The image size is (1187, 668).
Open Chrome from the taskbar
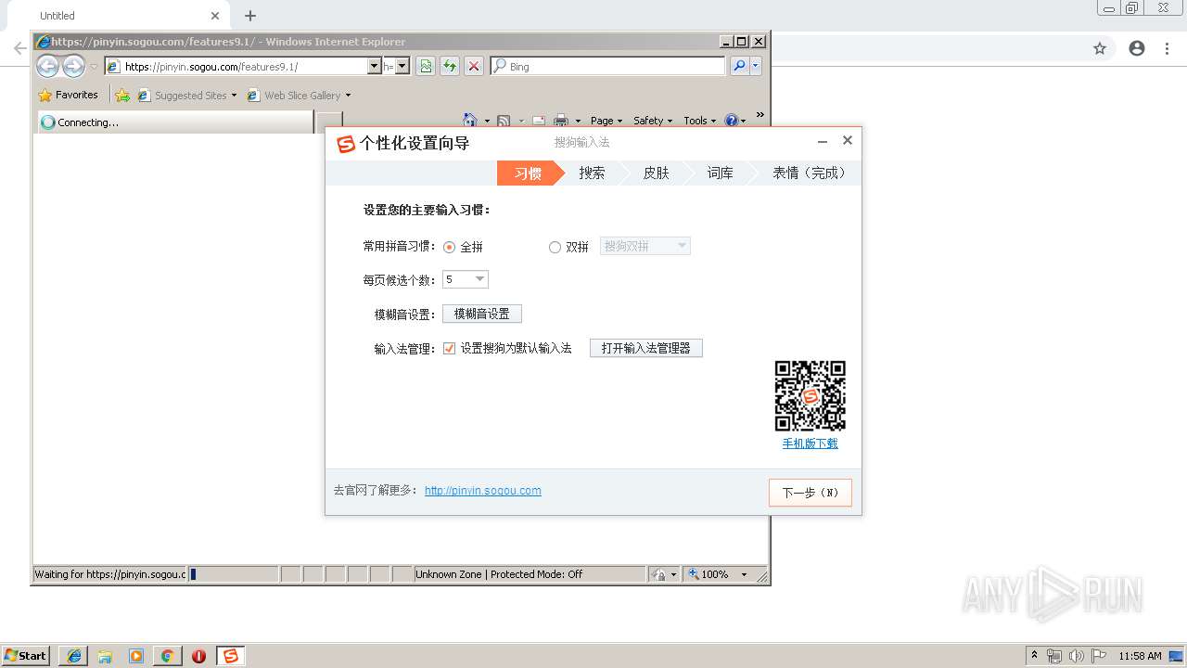(167, 656)
